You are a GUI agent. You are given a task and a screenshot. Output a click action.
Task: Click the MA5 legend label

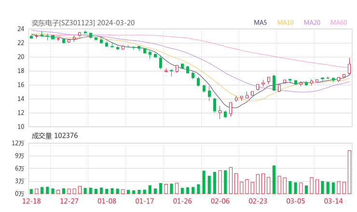tap(260, 23)
